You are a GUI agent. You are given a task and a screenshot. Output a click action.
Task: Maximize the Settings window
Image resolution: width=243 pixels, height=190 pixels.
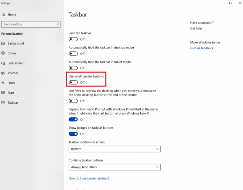click(x=230, y=3)
